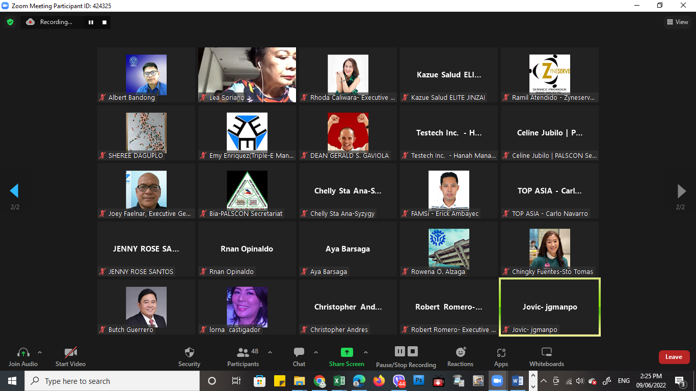Select Kazue Salud ELITE JINZAI tile
Viewport: 696px width, 391px height.
pyautogui.click(x=449, y=75)
